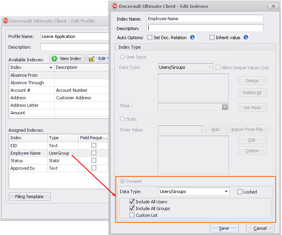Viewport: 282px width, 235px height.
Task: Select Amount row in Available Indexes
Action: point(59,113)
